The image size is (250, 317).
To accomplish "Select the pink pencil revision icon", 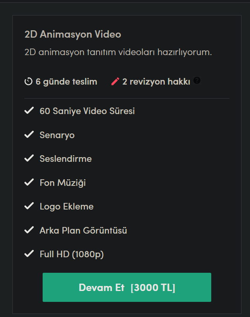I will 114,81.
